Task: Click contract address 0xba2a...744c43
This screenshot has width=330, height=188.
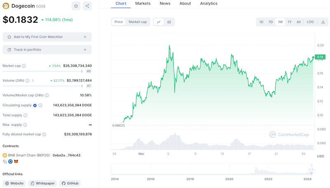Action: coord(66,155)
